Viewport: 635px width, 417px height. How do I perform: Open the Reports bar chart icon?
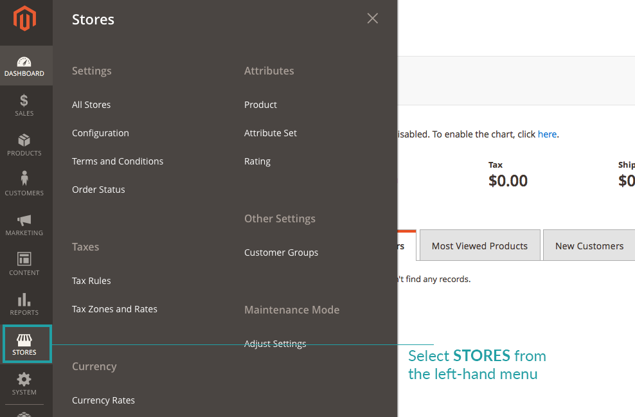pos(24,300)
